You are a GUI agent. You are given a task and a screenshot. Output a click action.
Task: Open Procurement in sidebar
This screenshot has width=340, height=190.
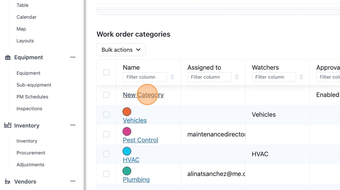click(x=31, y=153)
